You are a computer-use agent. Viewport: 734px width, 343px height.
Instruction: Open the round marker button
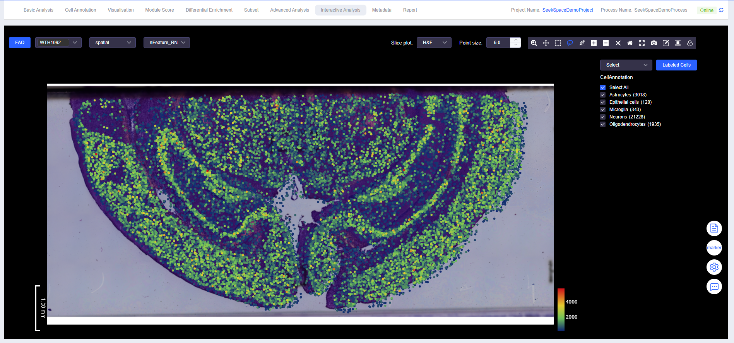[x=714, y=248]
